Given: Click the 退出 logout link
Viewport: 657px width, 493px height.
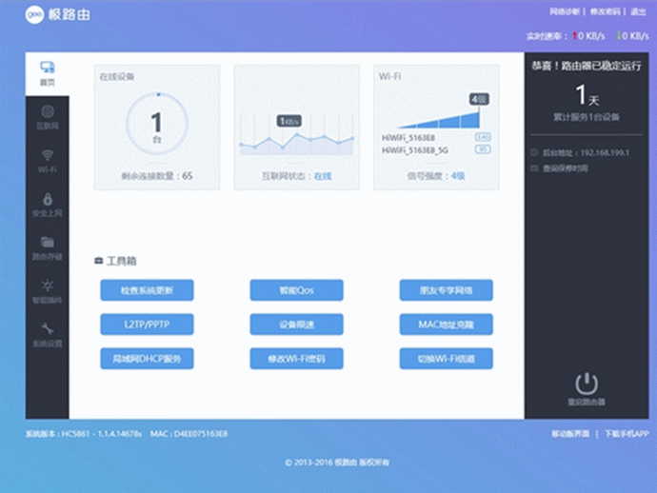Looking at the screenshot, I should [640, 12].
